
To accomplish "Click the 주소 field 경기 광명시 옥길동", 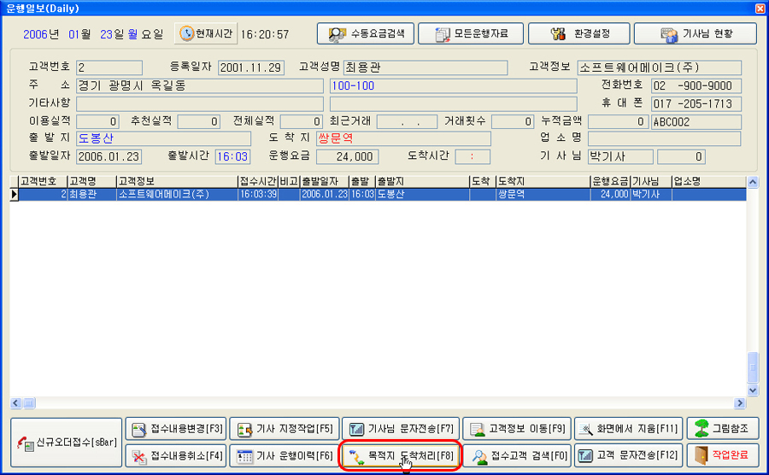I will tap(200, 85).
